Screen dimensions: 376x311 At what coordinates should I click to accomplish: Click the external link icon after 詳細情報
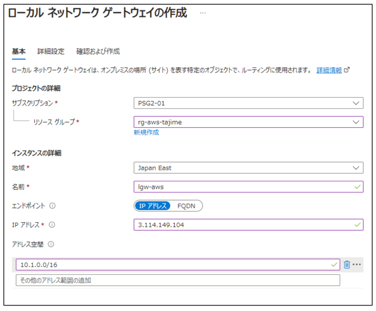point(347,70)
